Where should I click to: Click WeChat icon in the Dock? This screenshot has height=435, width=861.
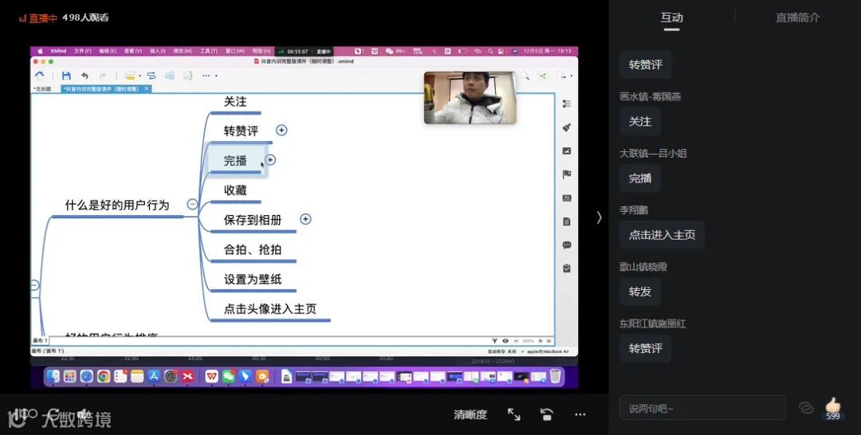click(x=229, y=376)
